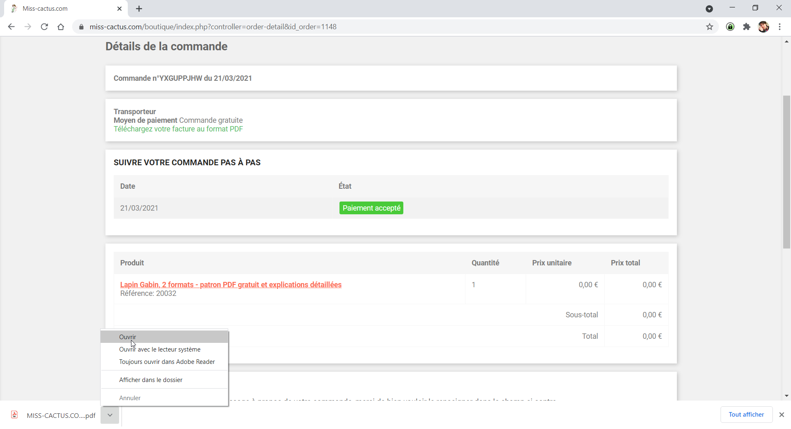Open the tab search dropdown arrow
The height and width of the screenshot is (429, 791).
point(709,9)
